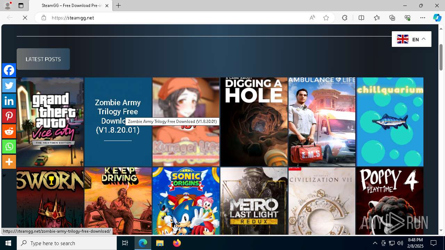Open Task View on taskbar

pyautogui.click(x=125, y=243)
